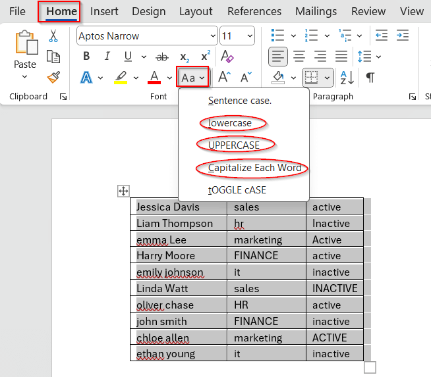Open the font name dropdown

[x=213, y=36]
